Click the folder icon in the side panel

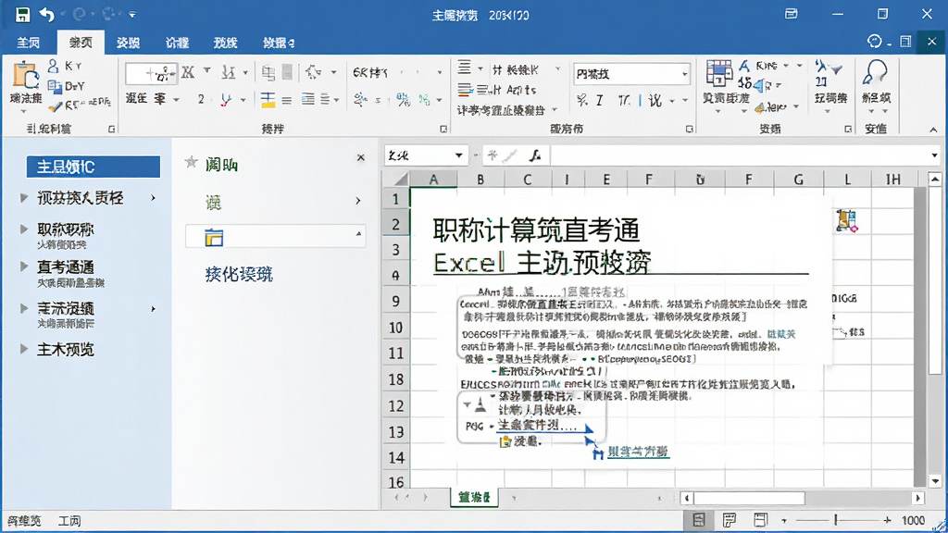[214, 238]
